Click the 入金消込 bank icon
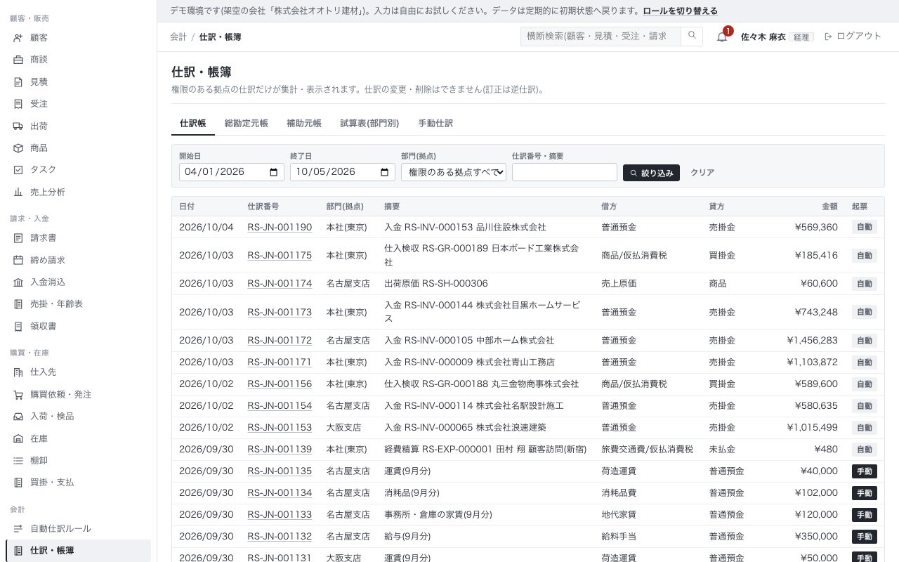899x562 pixels. [x=18, y=282]
